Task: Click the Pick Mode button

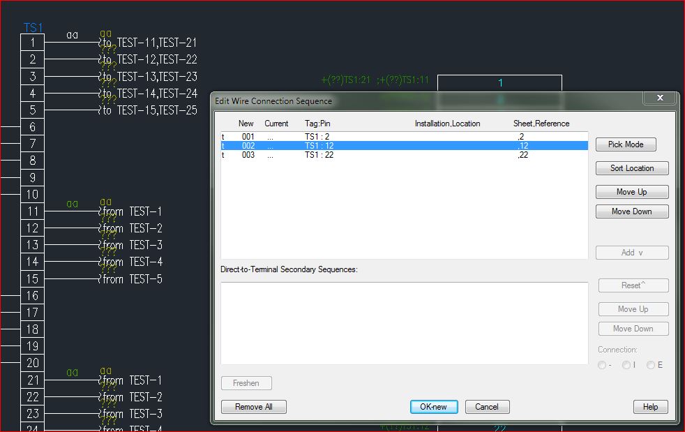Action: point(626,144)
